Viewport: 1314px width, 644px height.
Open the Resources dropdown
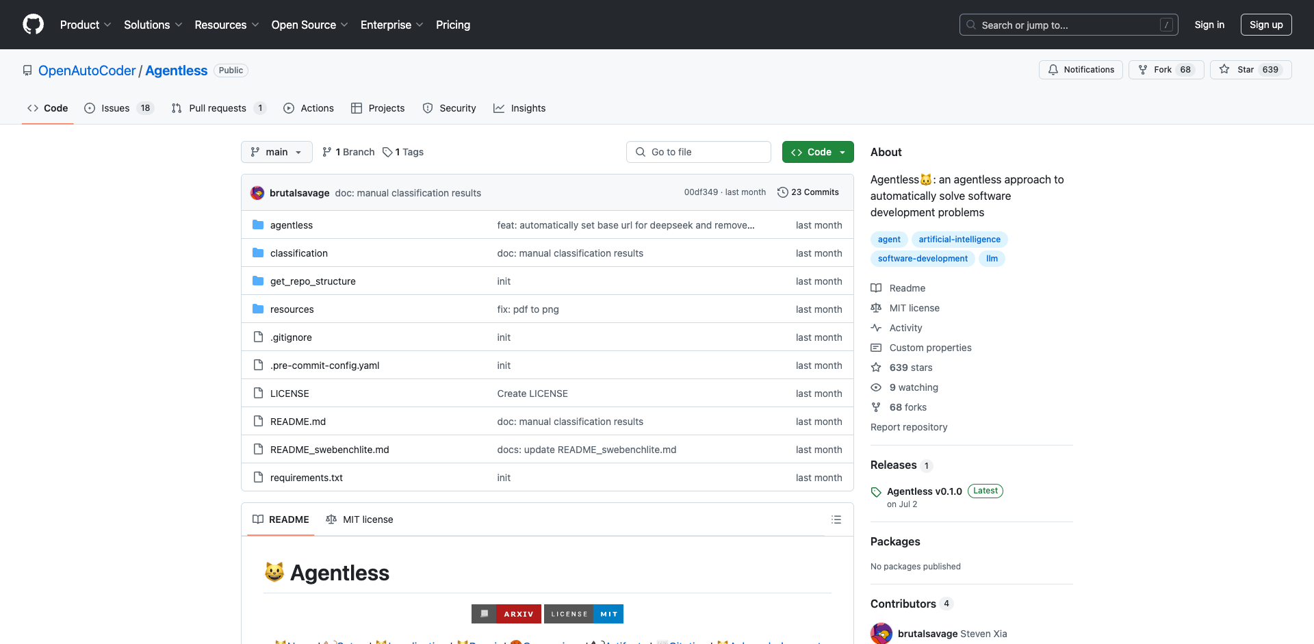(227, 25)
